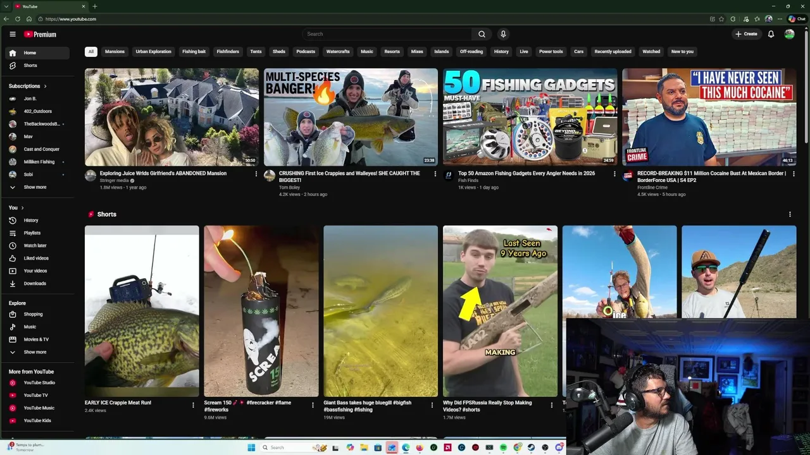Select the Watched filter chip
The width and height of the screenshot is (810, 455).
651,52
